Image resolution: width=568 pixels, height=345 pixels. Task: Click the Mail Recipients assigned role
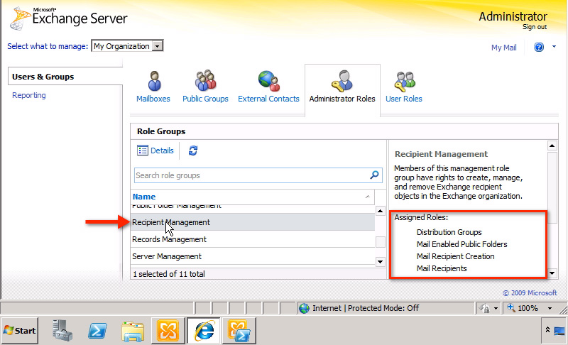[x=442, y=268]
